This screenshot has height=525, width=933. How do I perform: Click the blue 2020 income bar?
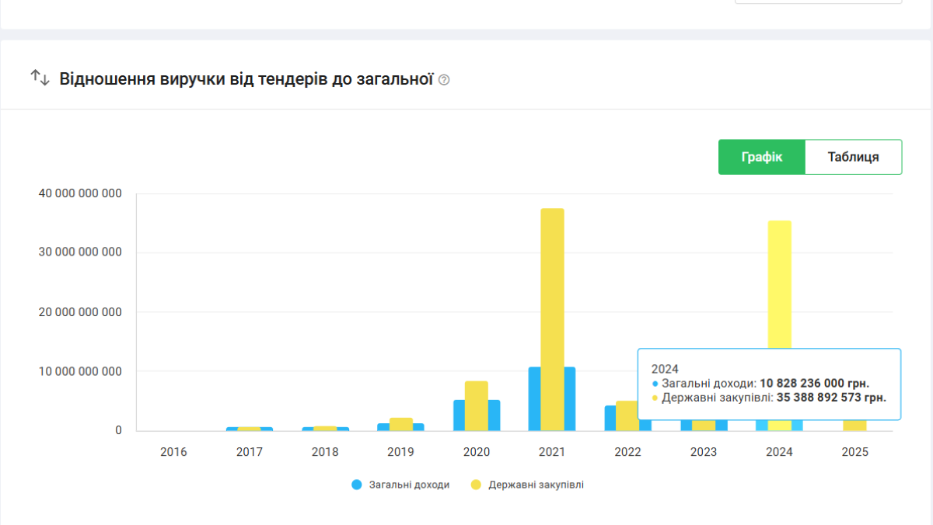coord(459,415)
